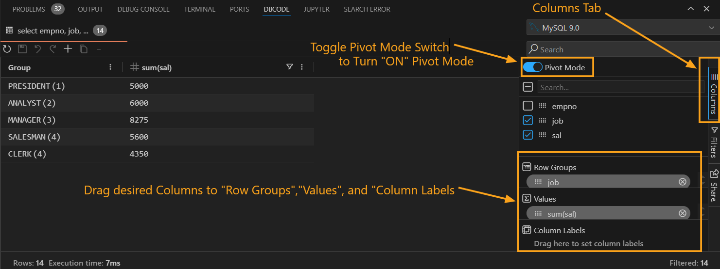Uncheck the job column checkbox
This screenshot has height=269, width=720.
click(527, 120)
